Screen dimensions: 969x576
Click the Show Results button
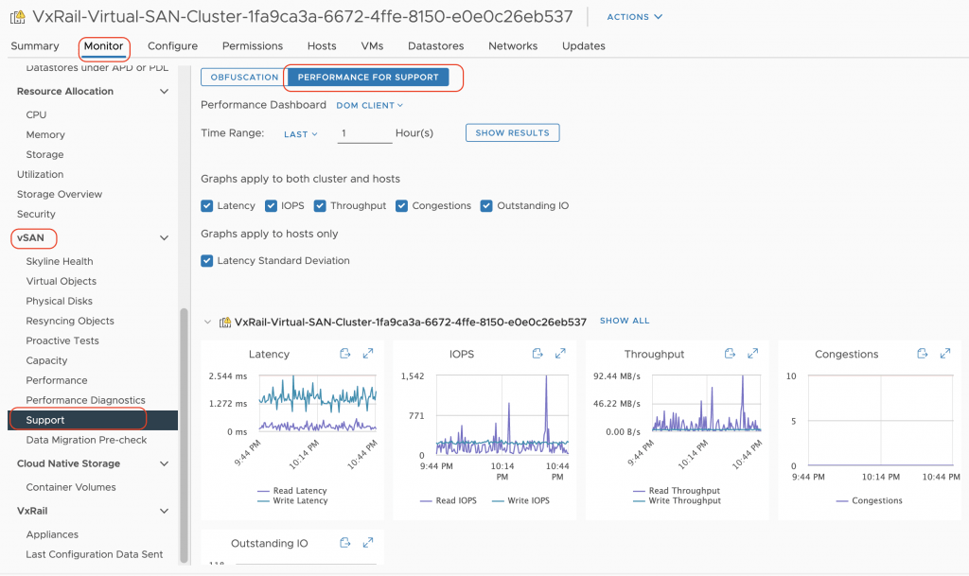click(512, 133)
